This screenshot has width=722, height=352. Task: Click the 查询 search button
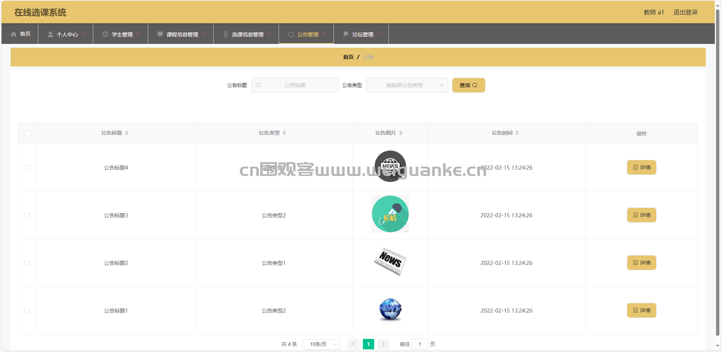tap(468, 85)
